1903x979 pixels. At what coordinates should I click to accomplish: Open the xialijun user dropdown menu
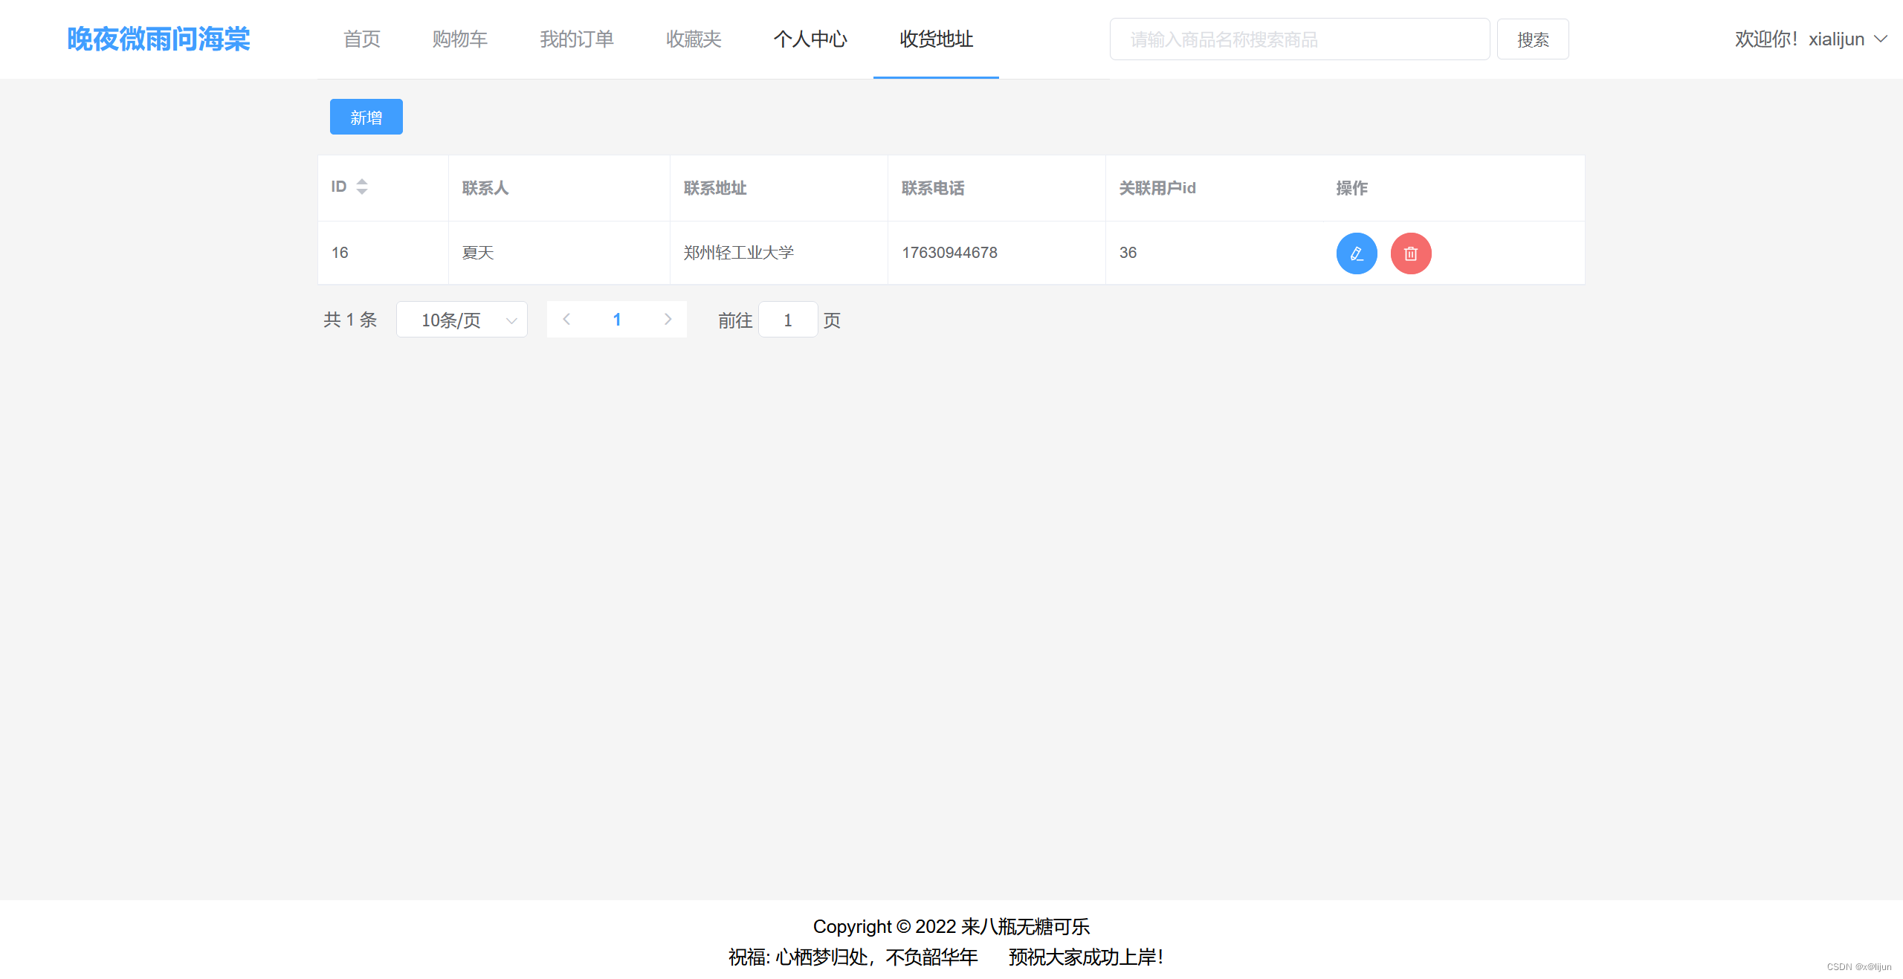click(1812, 39)
